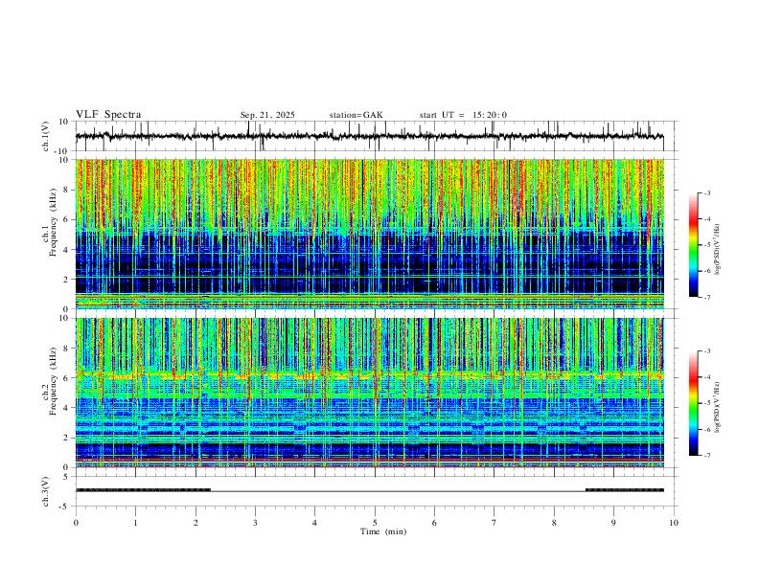Click the ch.1 colorbar log(PSD) unit label
The height and width of the screenshot is (586, 759).
point(717,249)
